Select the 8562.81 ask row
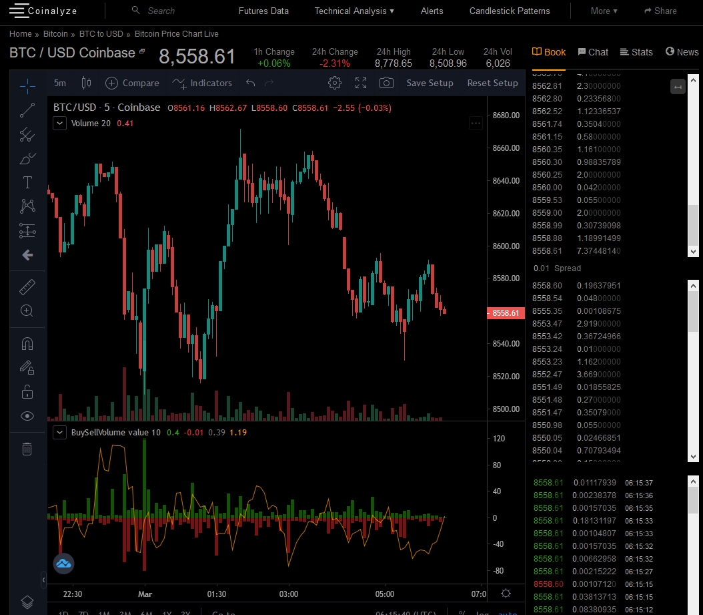The width and height of the screenshot is (703, 615). point(576,85)
